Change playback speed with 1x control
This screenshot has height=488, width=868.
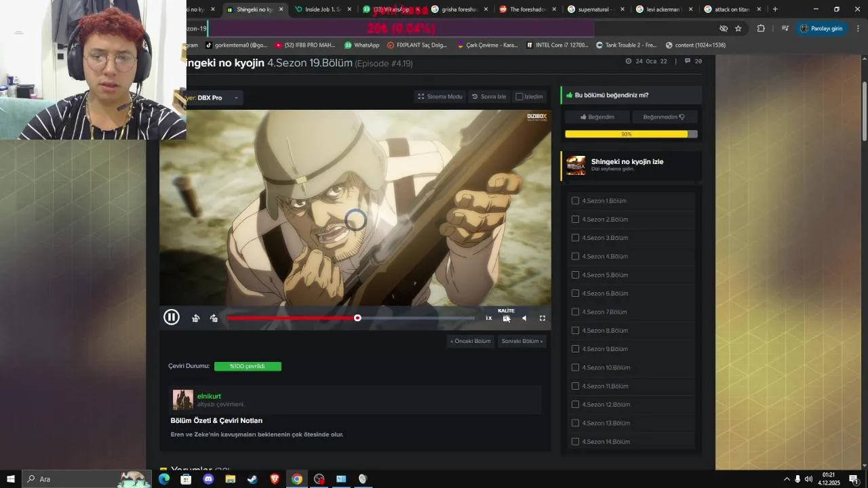click(x=488, y=318)
